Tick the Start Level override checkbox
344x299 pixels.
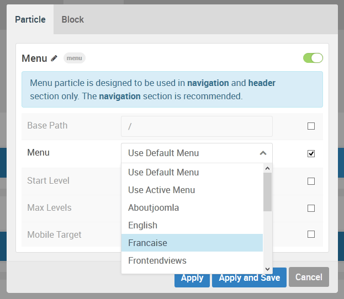[311, 181]
